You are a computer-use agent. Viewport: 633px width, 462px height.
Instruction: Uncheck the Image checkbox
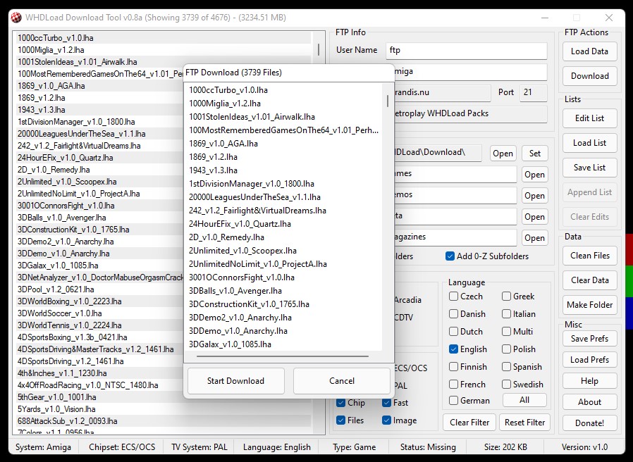pyautogui.click(x=386, y=420)
